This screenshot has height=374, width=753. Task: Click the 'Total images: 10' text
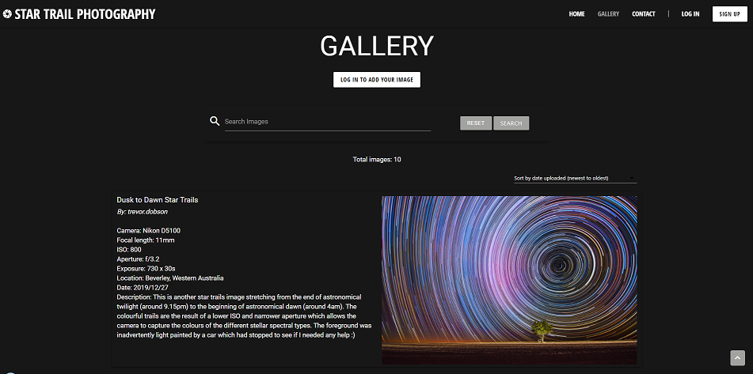tap(377, 160)
